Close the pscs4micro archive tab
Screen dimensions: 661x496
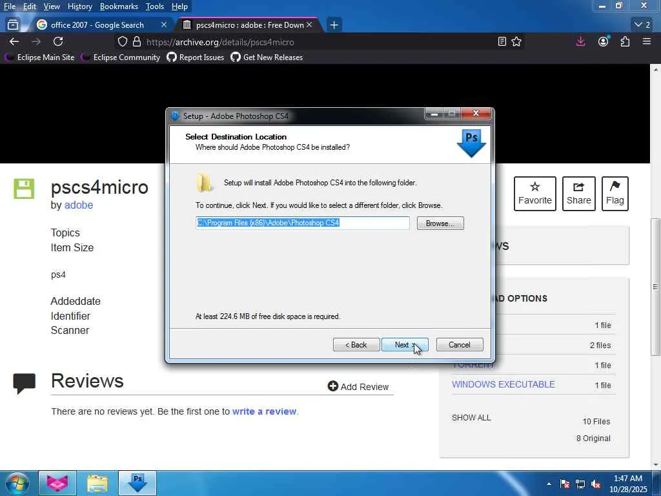coord(309,25)
